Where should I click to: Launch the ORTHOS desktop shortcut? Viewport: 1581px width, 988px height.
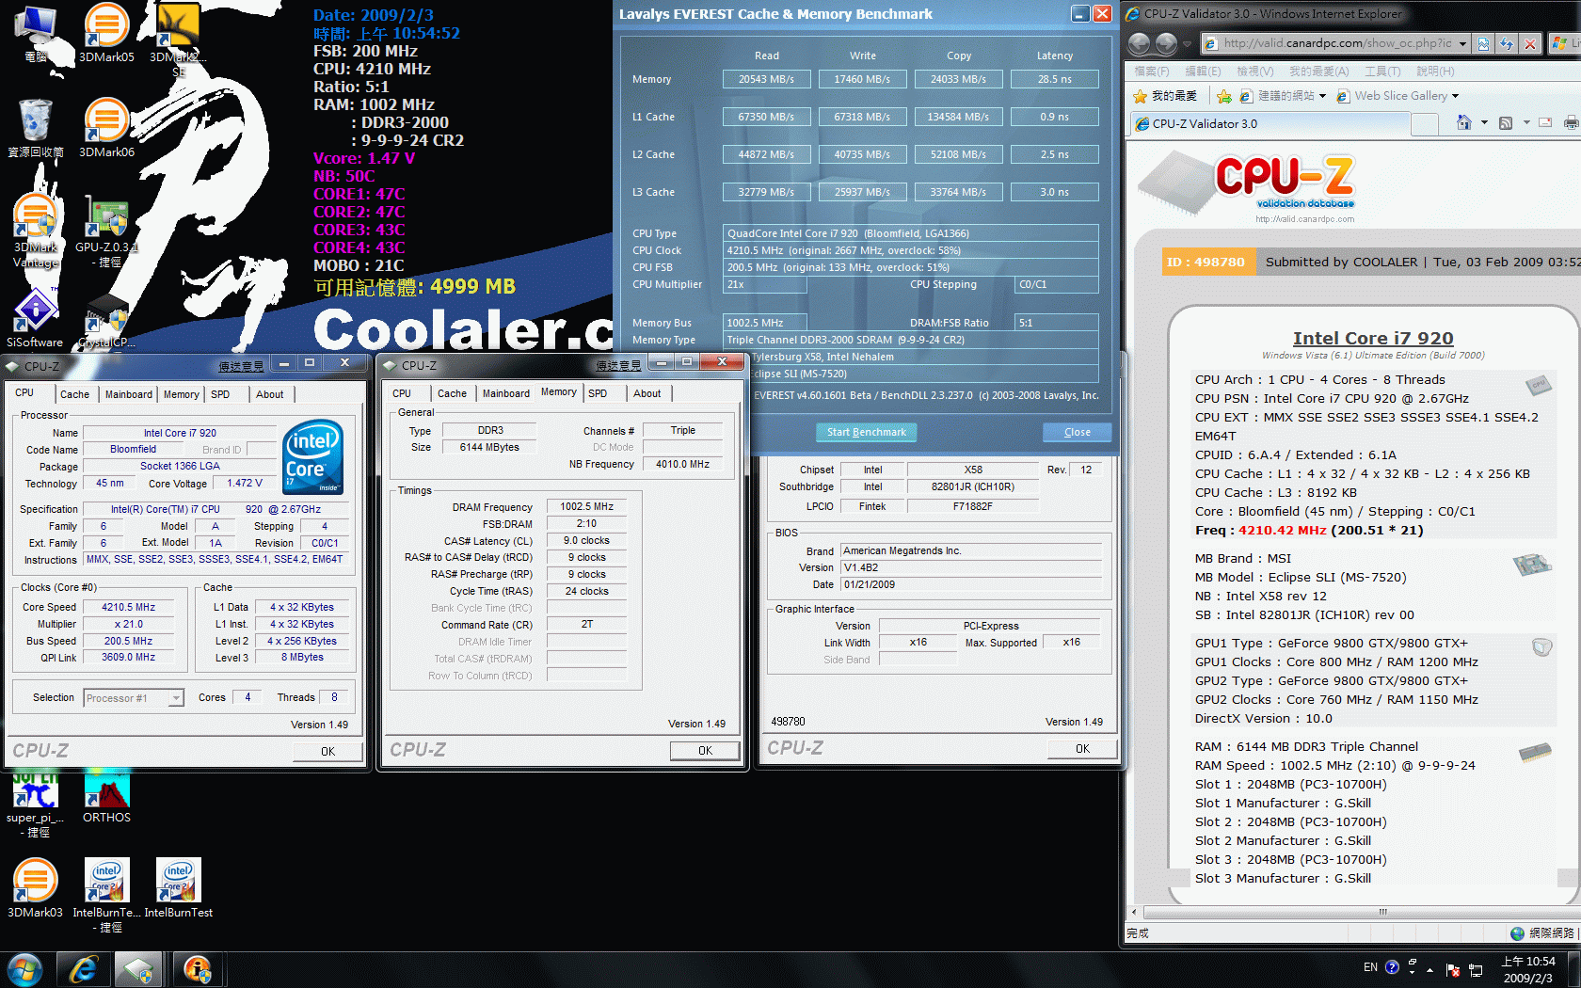[106, 797]
